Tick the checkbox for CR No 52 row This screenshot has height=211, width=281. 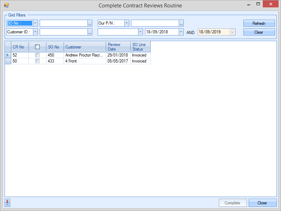click(x=37, y=55)
